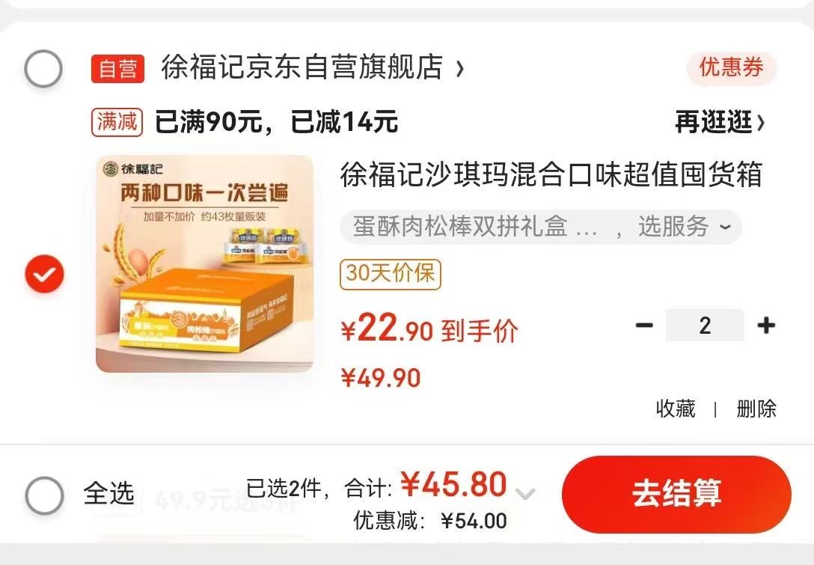
Task: Tap 再逛逛 to continue shopping
Action: coord(720,123)
